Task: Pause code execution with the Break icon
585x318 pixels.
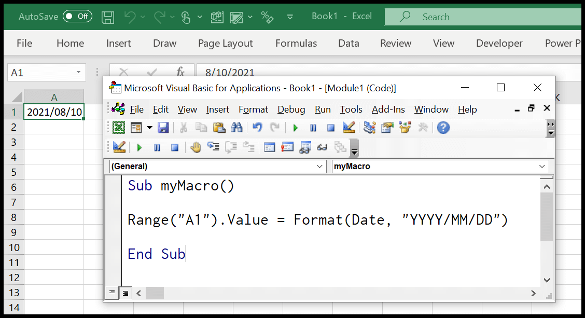Action: point(313,128)
